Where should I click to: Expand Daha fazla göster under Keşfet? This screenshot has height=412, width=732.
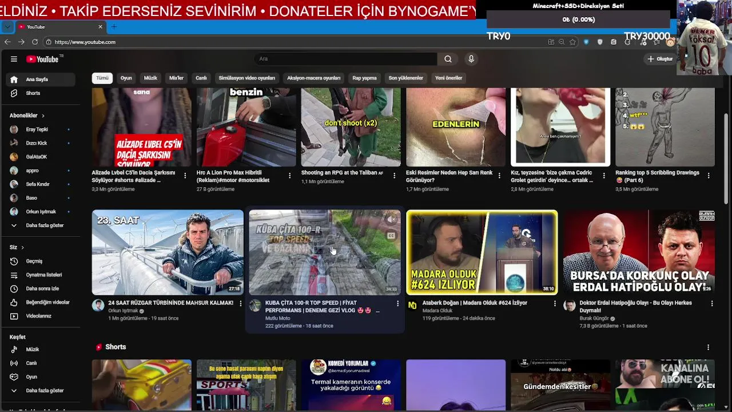[40, 391]
